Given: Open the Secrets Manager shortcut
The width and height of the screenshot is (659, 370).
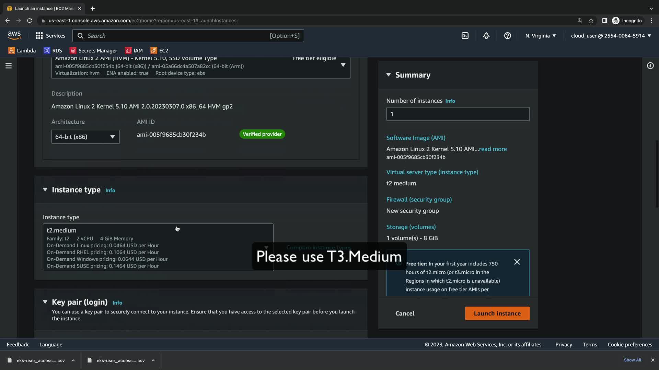Looking at the screenshot, I should coord(93,51).
